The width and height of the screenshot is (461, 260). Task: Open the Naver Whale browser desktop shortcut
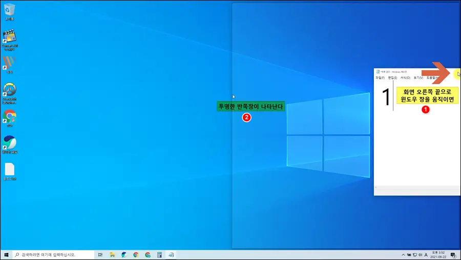tap(9, 144)
